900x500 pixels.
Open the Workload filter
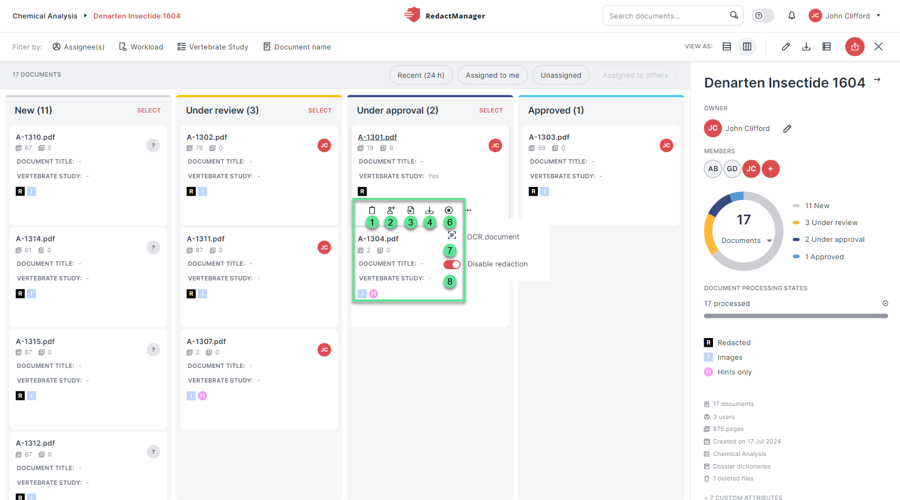141,47
